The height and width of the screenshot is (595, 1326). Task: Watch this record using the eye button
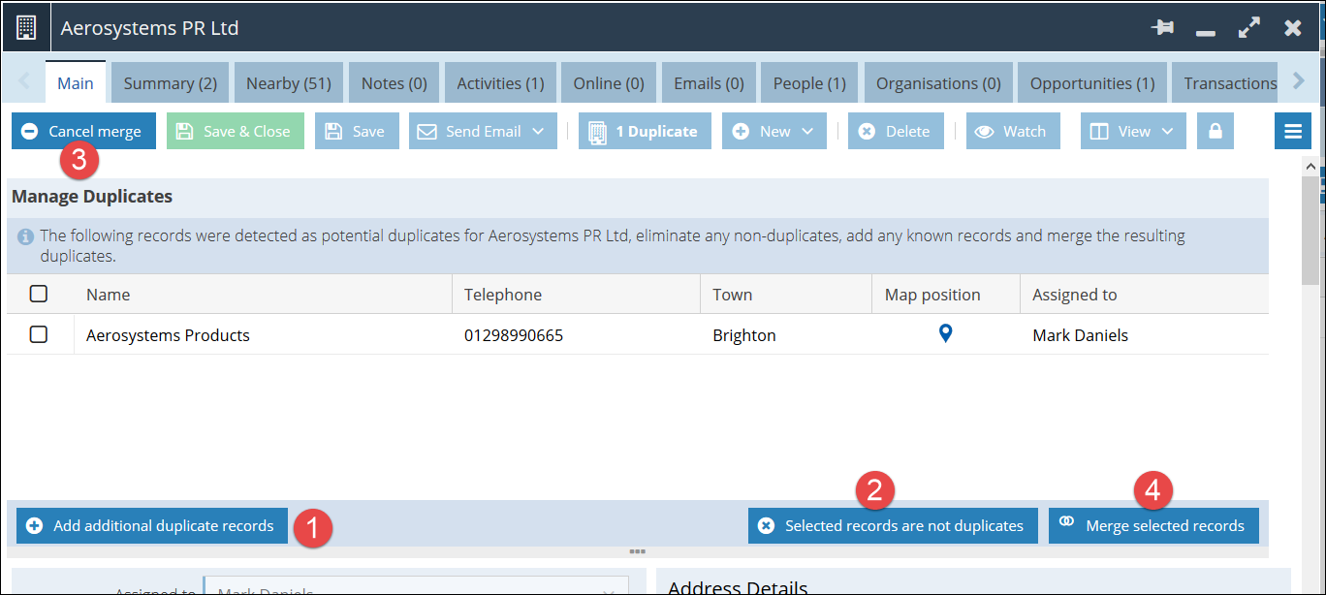(x=1012, y=132)
